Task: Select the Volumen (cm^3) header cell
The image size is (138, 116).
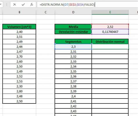Action: point(19,27)
